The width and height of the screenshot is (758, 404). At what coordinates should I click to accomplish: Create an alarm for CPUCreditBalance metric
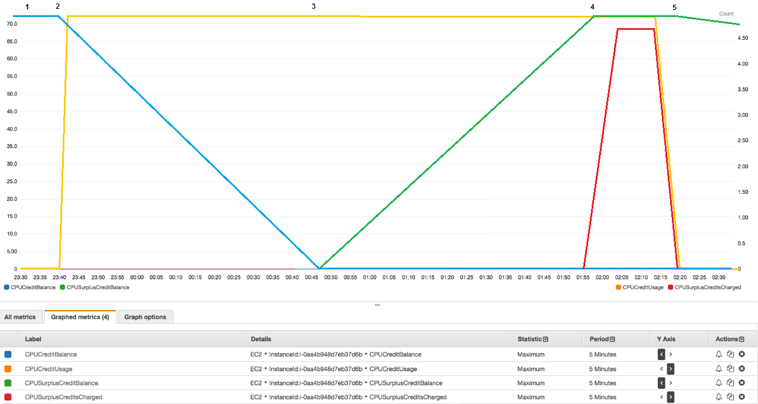718,354
